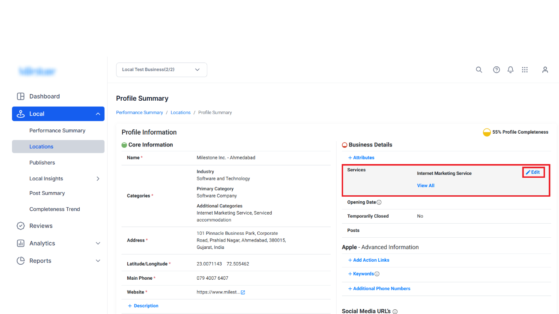Click the Edit button for Services
The height and width of the screenshot is (314, 559).
pos(533,172)
